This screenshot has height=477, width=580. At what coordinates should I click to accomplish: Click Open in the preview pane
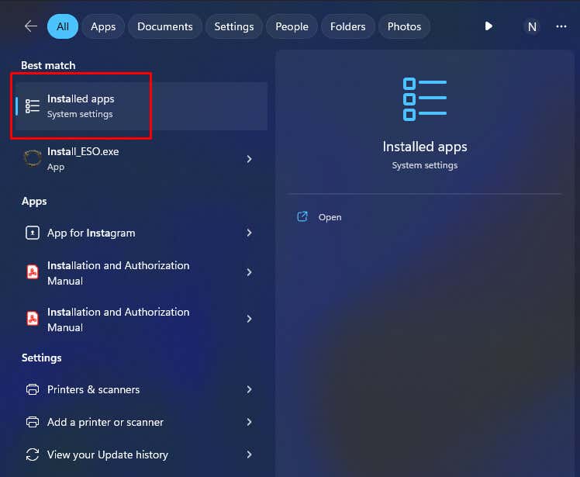pos(330,217)
